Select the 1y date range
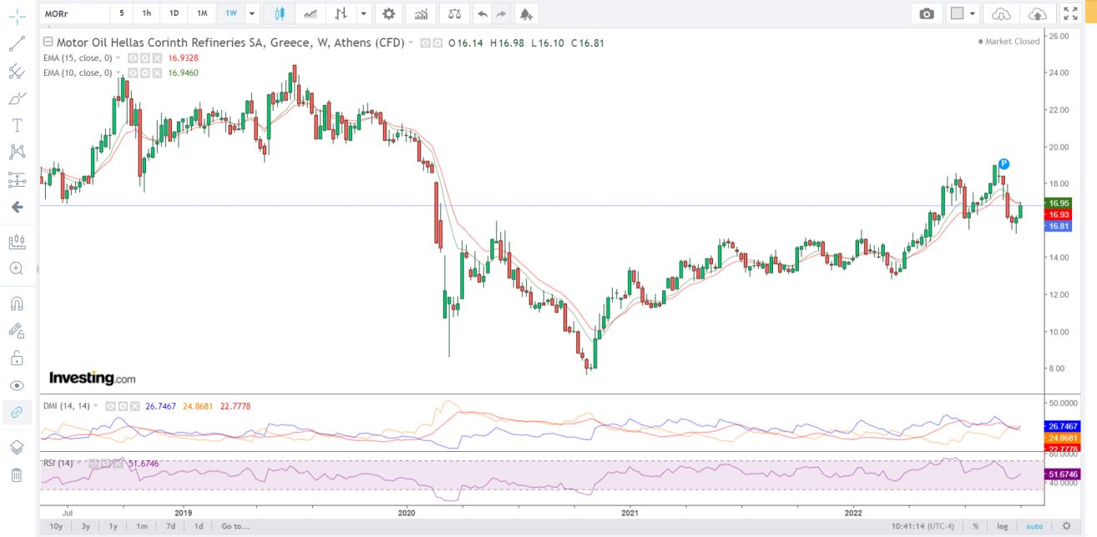Image resolution: width=1097 pixels, height=537 pixels. 113,526
